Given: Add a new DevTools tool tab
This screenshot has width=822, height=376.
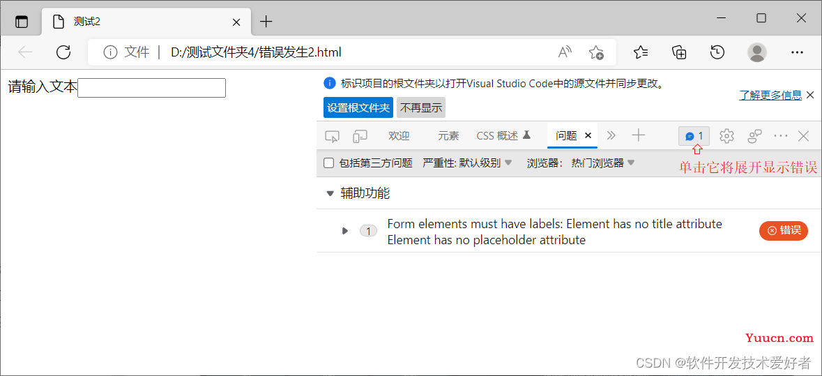Looking at the screenshot, I should click(x=638, y=136).
